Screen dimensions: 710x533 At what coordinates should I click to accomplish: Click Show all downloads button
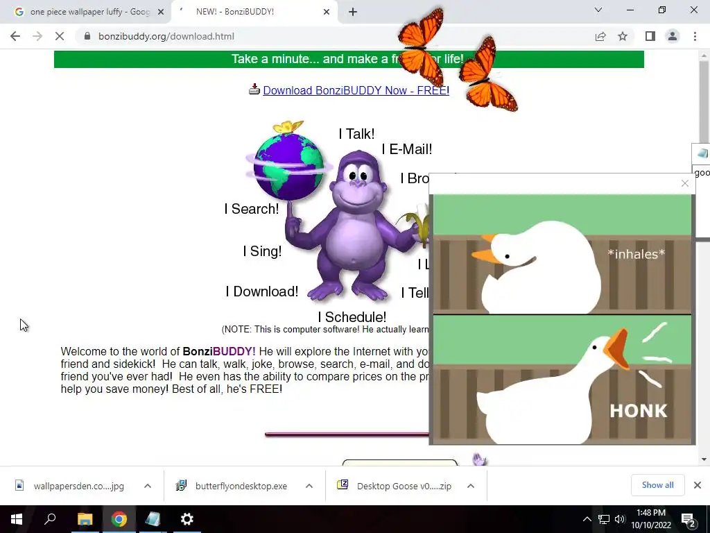click(x=657, y=485)
